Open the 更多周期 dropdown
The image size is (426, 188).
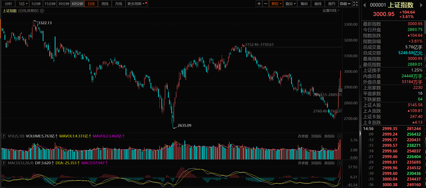pos(136,4)
